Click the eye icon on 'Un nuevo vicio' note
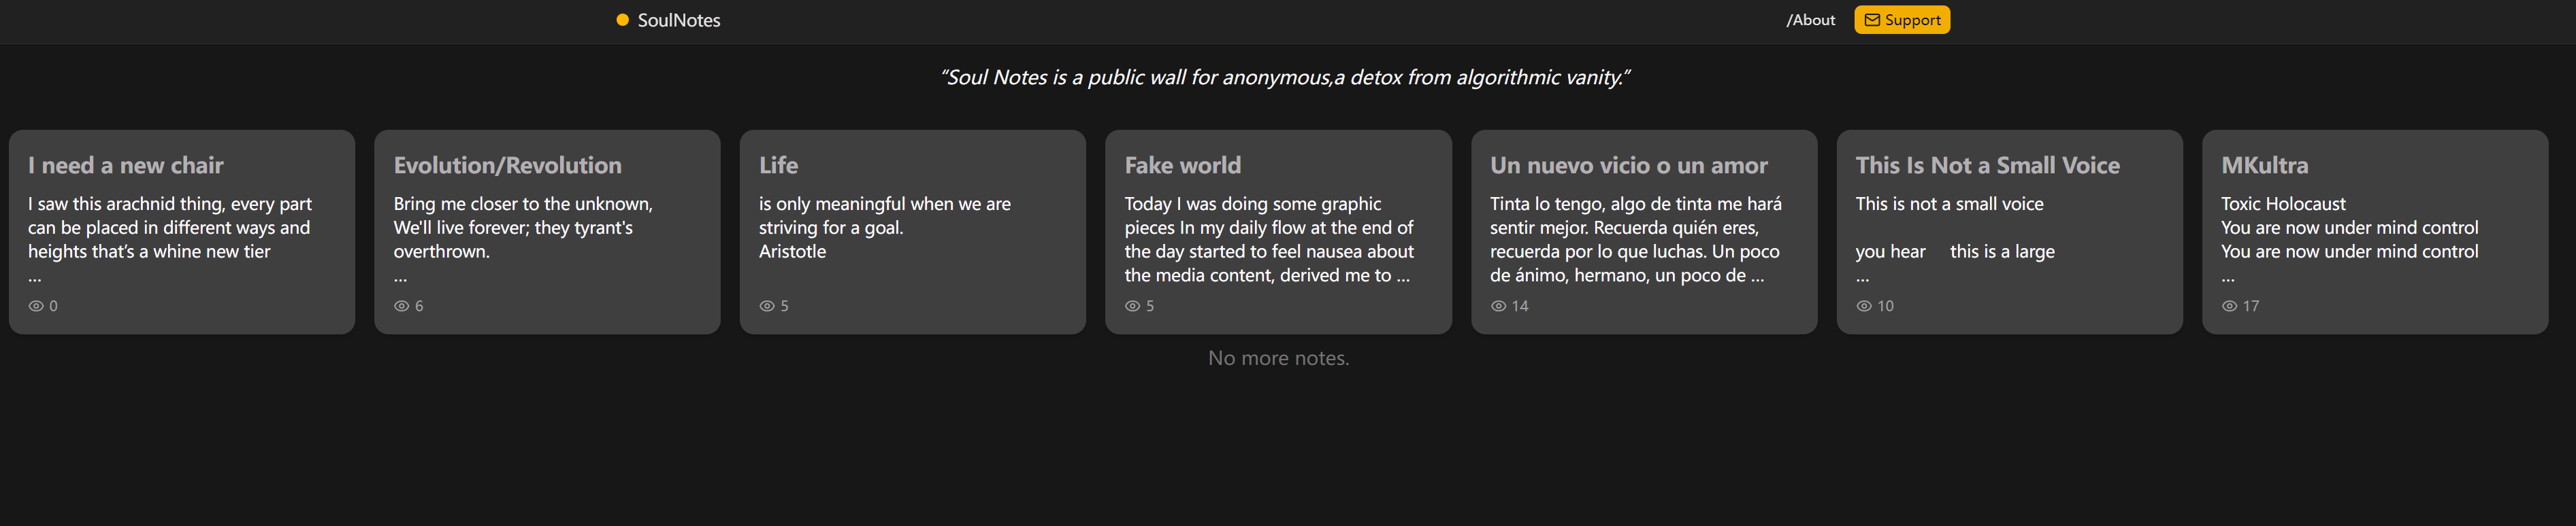Image resolution: width=2576 pixels, height=526 pixels. pyautogui.click(x=1498, y=306)
